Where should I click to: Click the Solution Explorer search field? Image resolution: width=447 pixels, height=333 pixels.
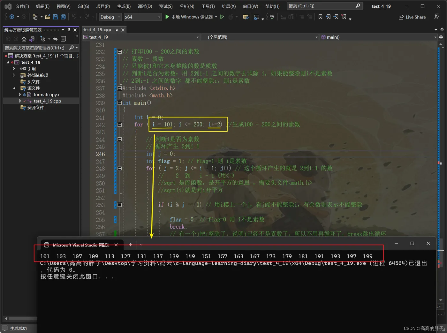tap(41, 48)
